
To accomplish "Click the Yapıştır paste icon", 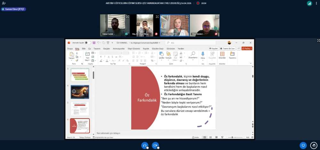I will pyautogui.click(x=72, y=55).
